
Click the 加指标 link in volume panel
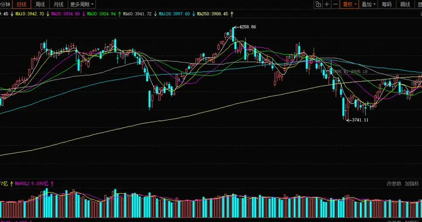412,183
